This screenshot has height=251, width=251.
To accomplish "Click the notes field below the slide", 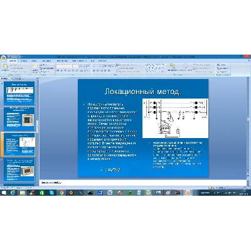I will click(143, 183).
